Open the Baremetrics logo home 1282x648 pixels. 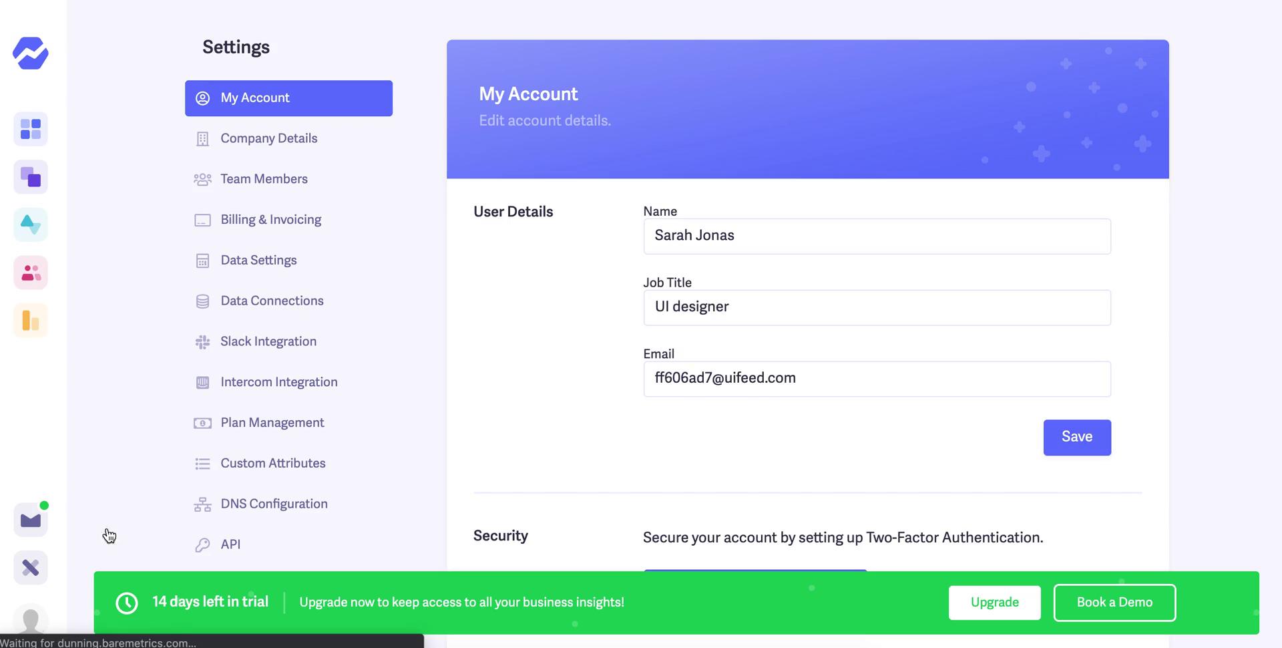pos(31,53)
